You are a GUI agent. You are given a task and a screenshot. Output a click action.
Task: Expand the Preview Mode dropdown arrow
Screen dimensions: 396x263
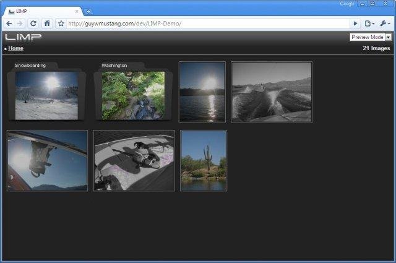pyautogui.click(x=388, y=37)
